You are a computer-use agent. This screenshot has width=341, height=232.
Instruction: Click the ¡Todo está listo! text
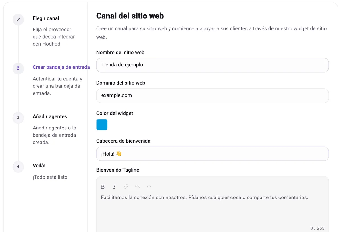pyautogui.click(x=51, y=177)
